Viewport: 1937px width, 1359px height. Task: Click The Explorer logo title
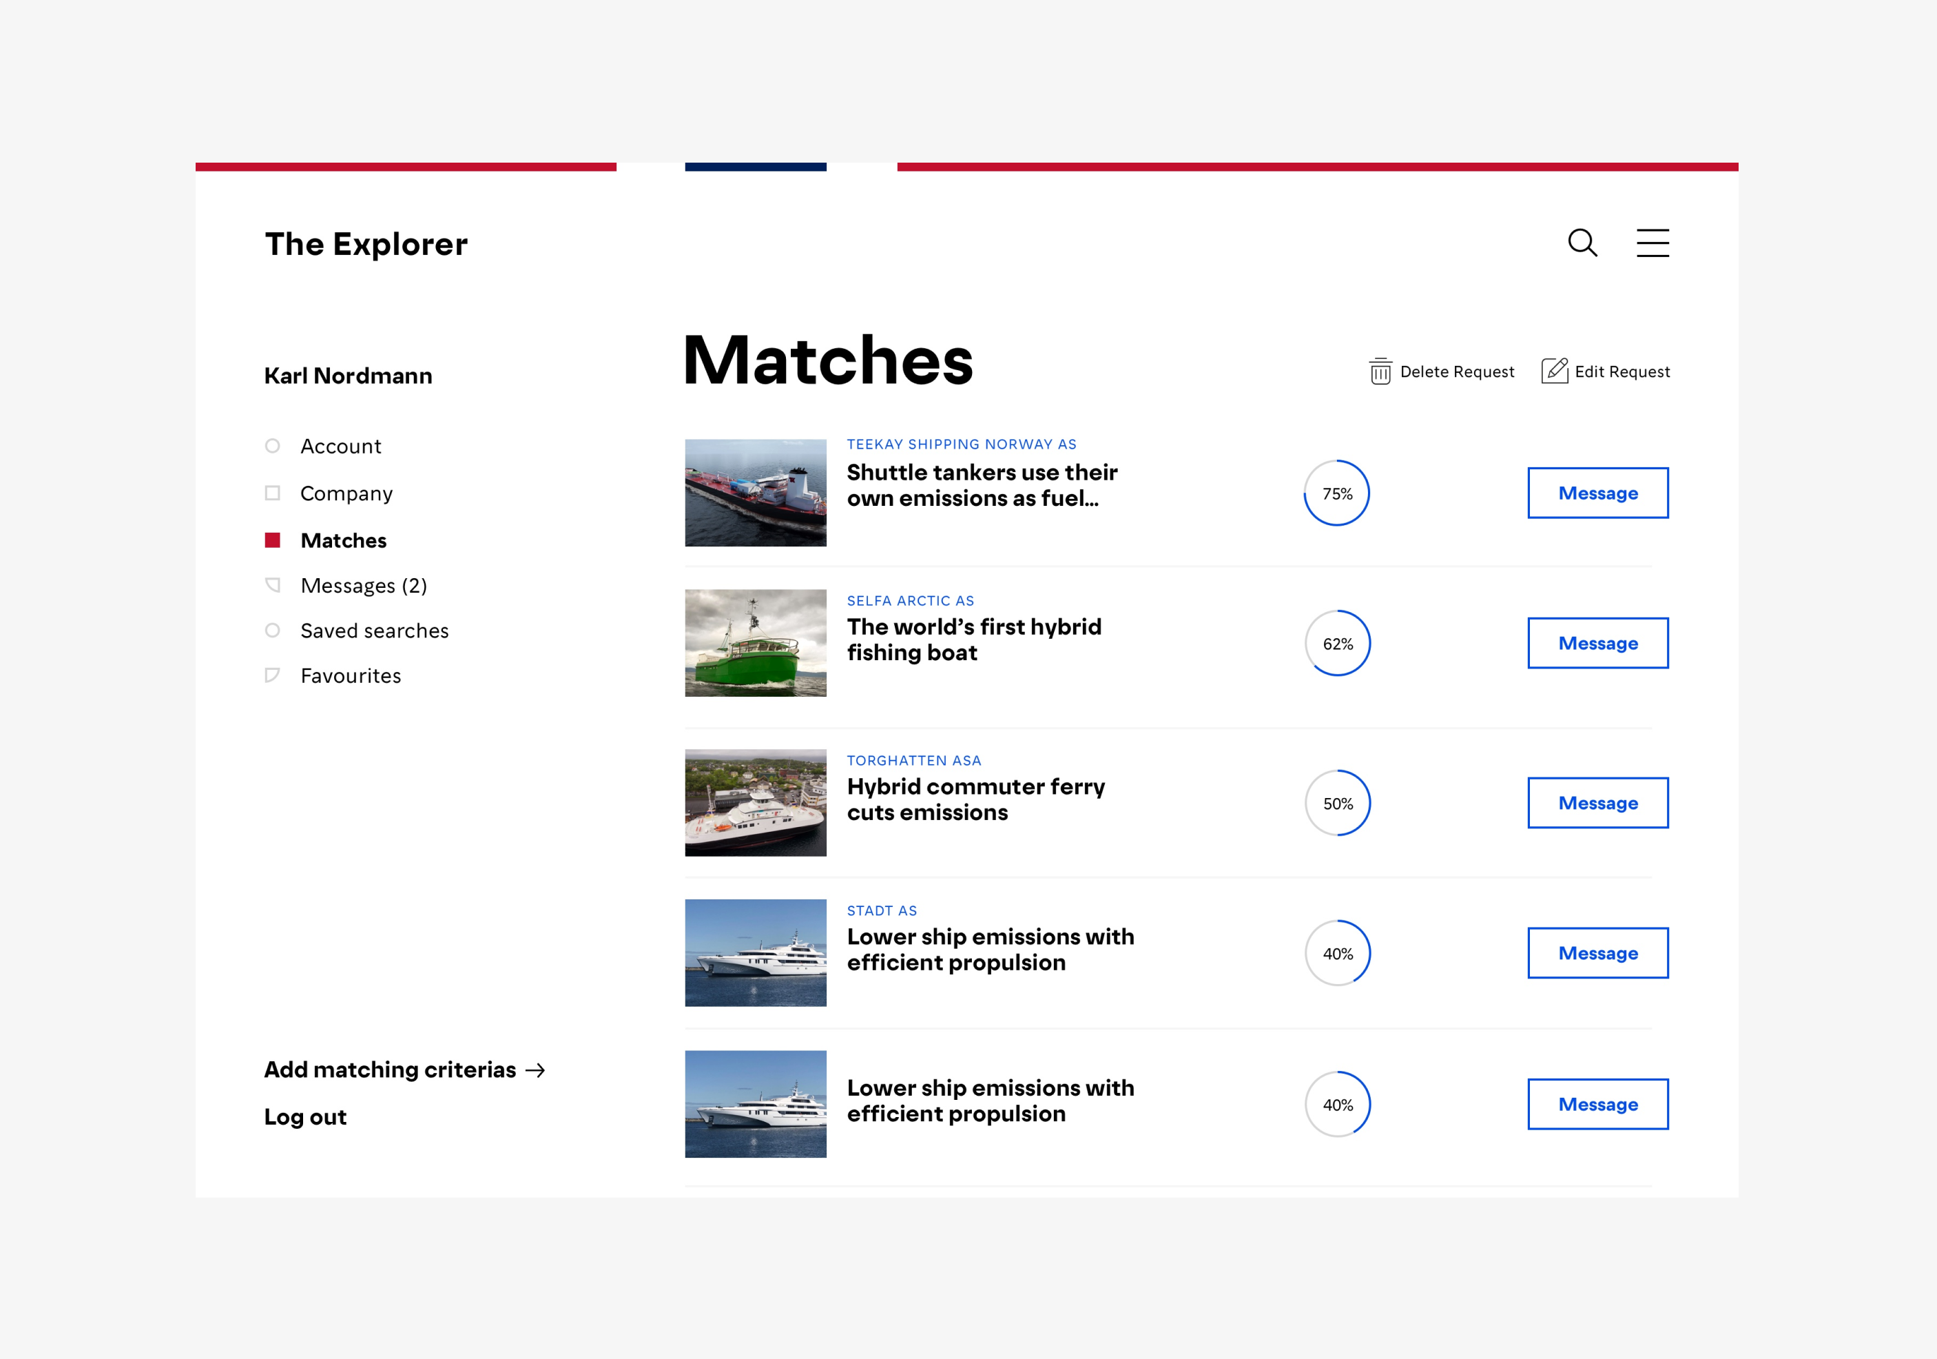(x=366, y=244)
